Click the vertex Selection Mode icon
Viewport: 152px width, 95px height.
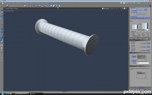coord(136,14)
